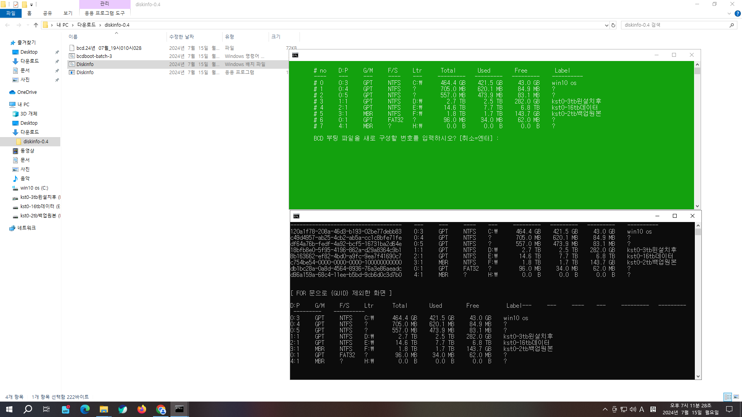This screenshot has width=742, height=417.
Task: Open File Explorer taskbar icon
Action: tap(104, 409)
